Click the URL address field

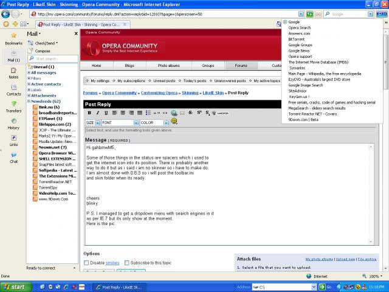(166, 14)
